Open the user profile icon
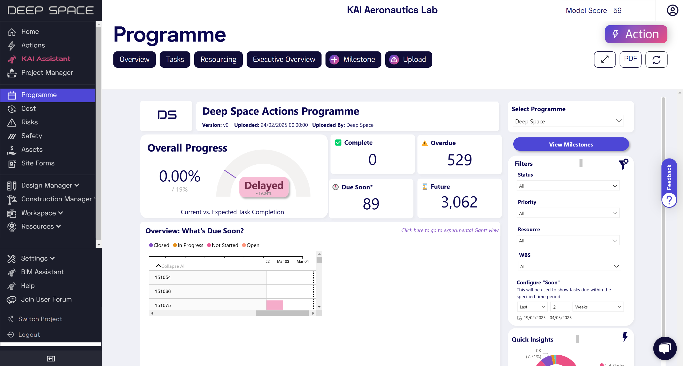683x366 pixels. point(672,10)
